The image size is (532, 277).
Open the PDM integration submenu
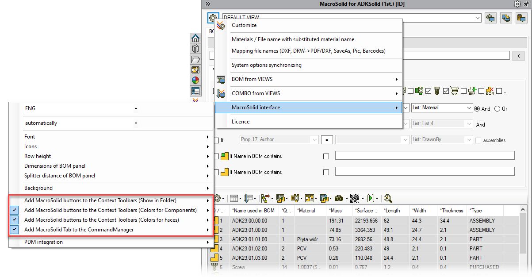point(116,242)
